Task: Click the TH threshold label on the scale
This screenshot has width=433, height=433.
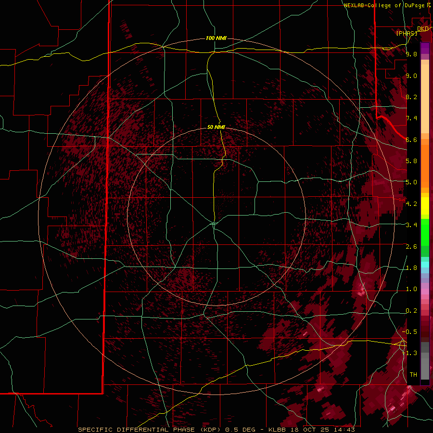Action: 413,375
